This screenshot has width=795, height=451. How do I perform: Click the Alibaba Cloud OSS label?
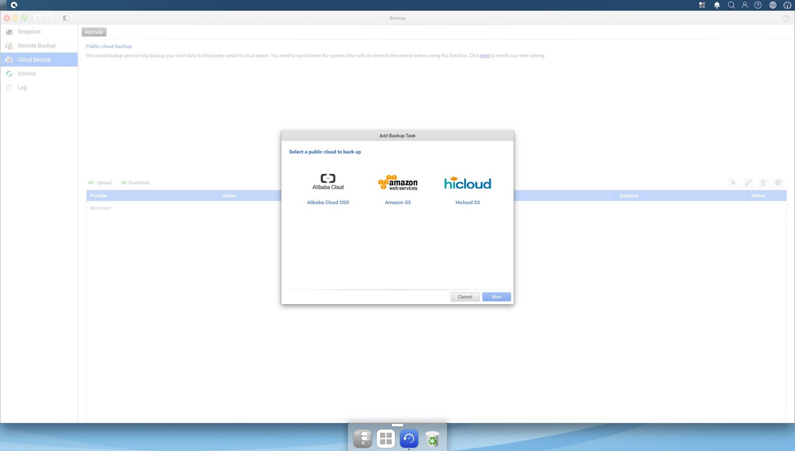click(x=328, y=203)
